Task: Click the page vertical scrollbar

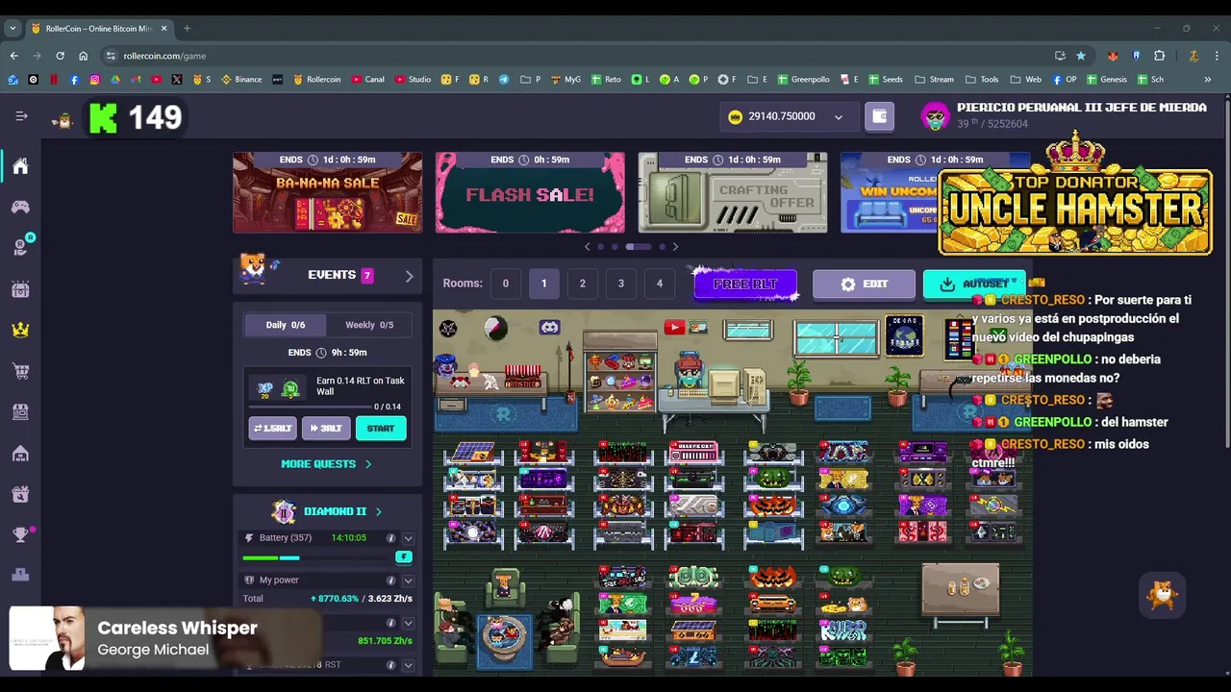Action: click(1226, 274)
